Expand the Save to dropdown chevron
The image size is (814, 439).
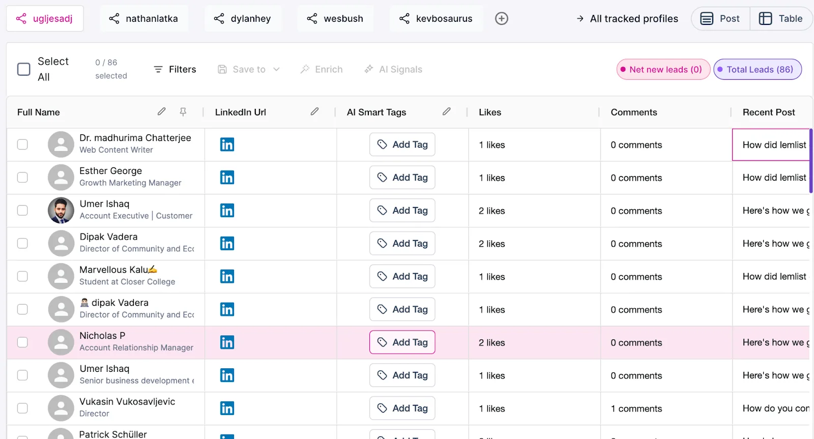tap(277, 69)
